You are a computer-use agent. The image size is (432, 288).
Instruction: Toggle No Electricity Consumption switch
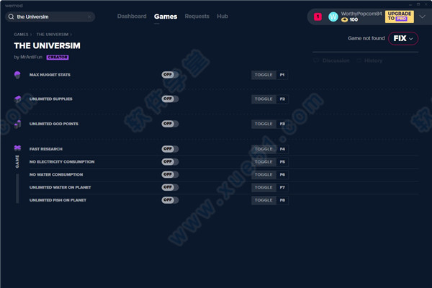[170, 161]
